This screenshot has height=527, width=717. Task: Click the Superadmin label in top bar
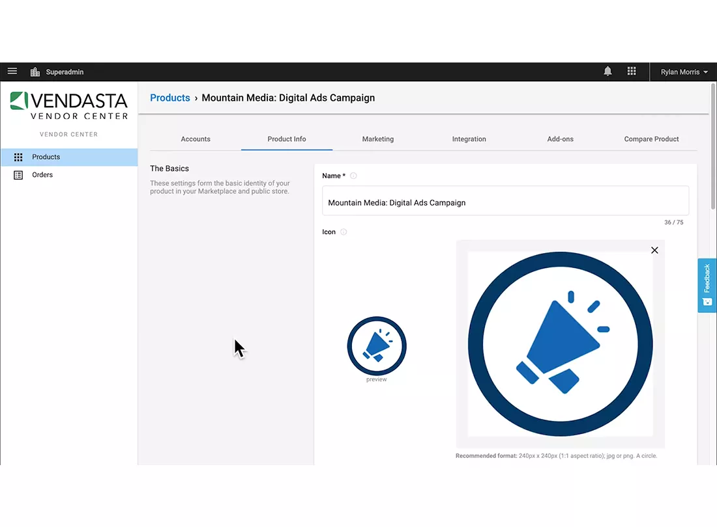click(65, 72)
